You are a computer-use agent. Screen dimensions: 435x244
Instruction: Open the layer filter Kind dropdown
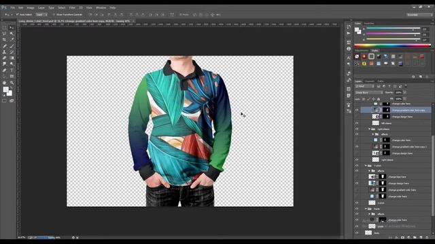coord(365,86)
